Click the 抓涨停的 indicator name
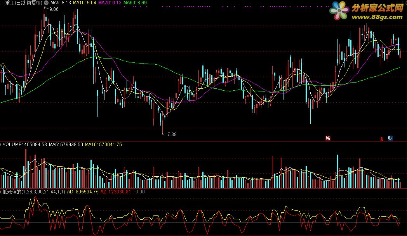407x236 pixels. tap(12, 192)
